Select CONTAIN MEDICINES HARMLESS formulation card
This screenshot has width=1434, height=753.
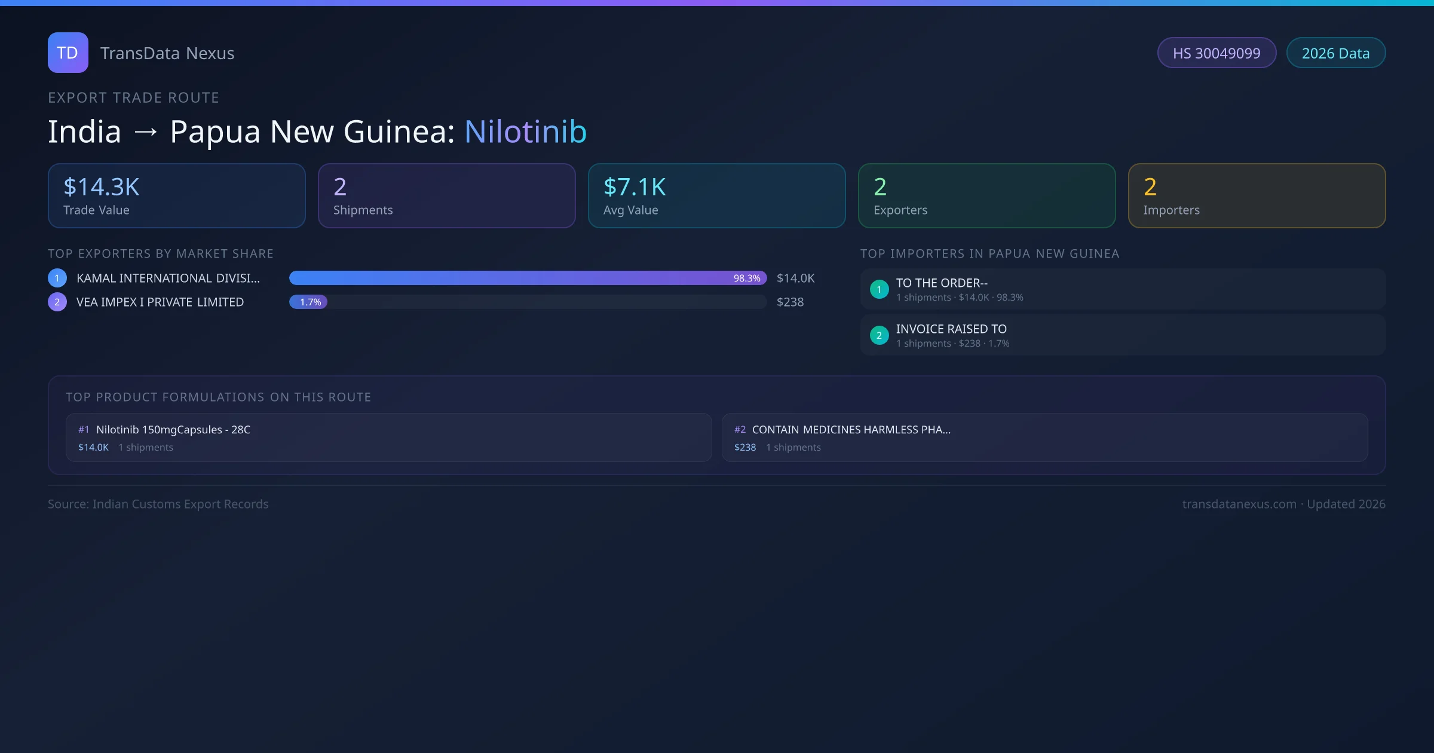1044,437
